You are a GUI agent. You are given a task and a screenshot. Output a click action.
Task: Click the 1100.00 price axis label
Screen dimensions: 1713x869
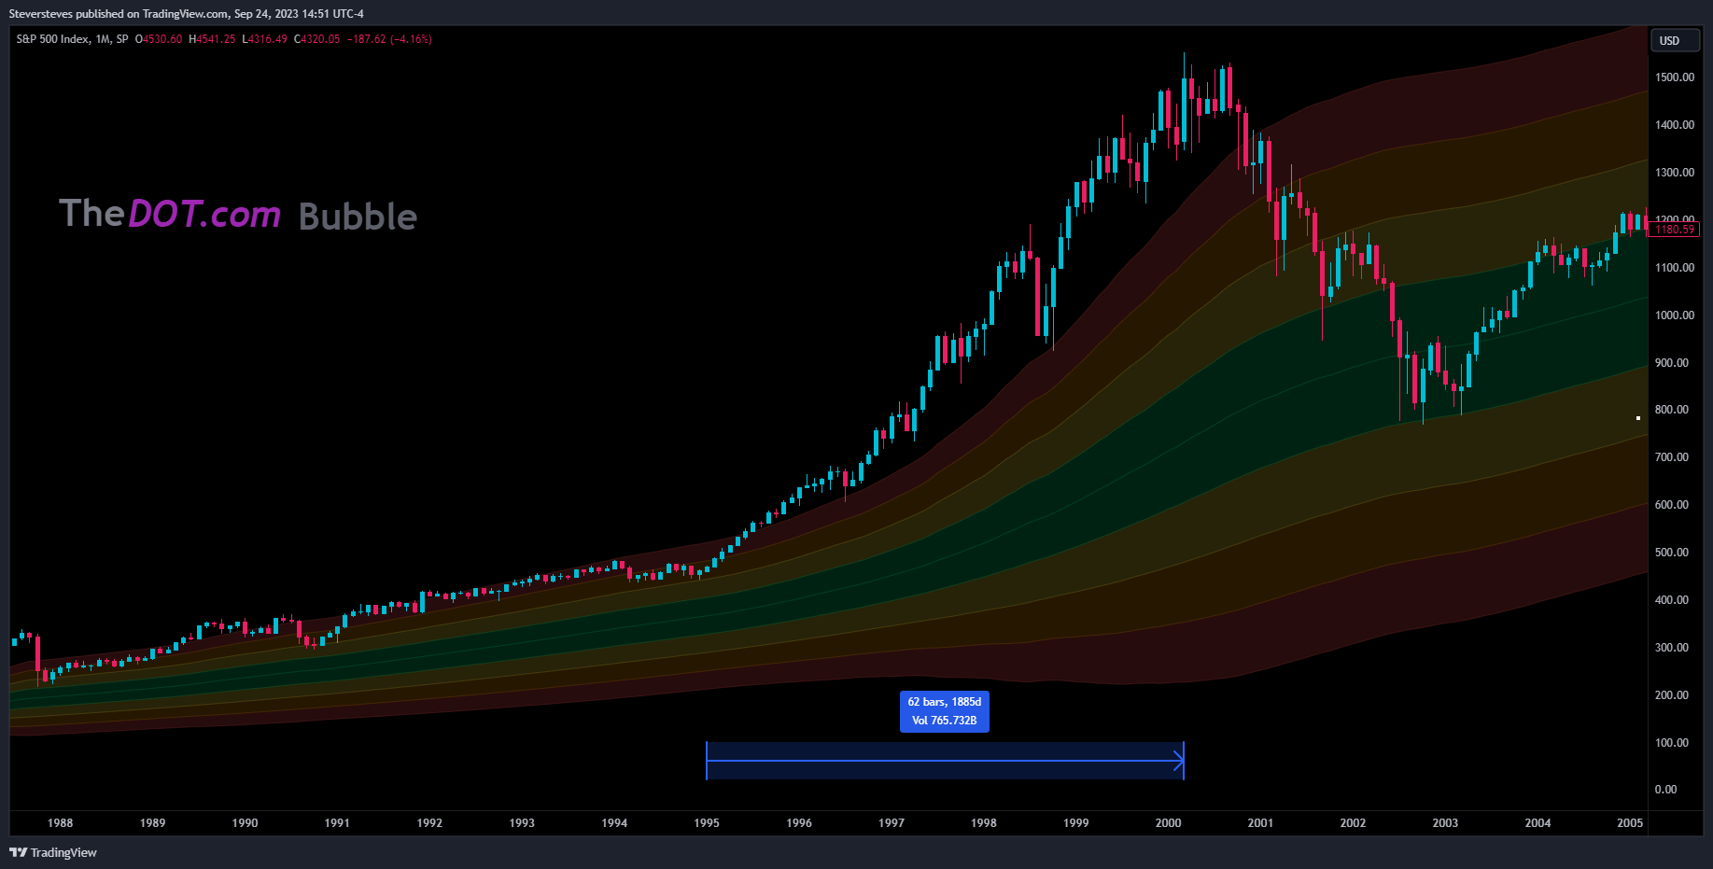click(x=1675, y=268)
